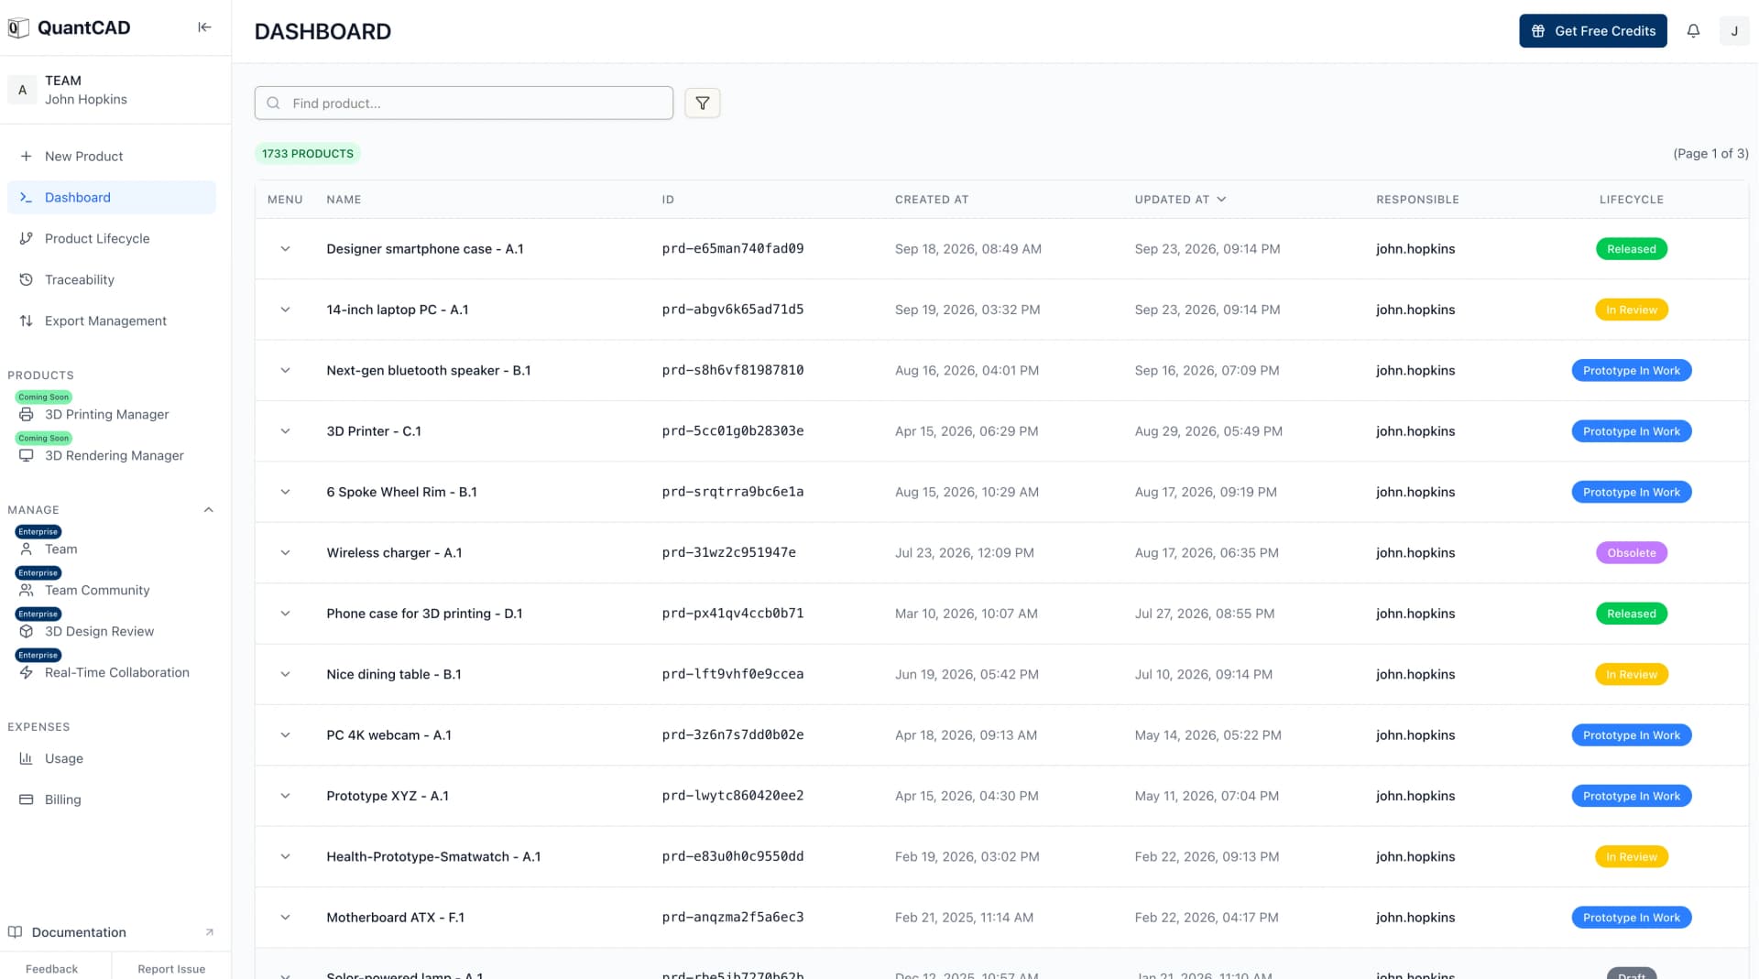Click the In Review badge for 14-inch laptop PC
1759x979 pixels.
coord(1631,310)
